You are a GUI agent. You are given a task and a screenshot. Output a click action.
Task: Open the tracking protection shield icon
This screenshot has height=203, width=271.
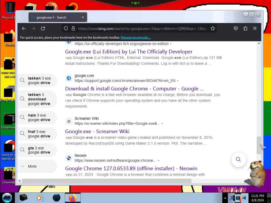66,29
